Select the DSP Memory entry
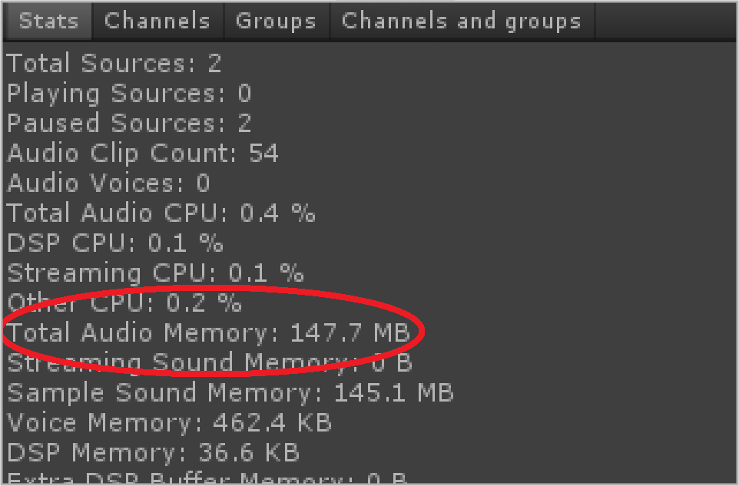 153,452
